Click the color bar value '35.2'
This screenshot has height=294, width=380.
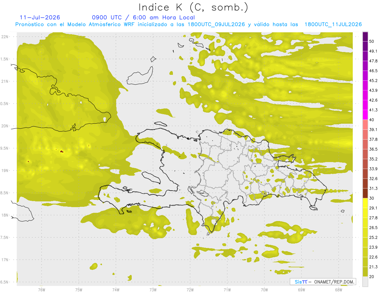(x=373, y=159)
